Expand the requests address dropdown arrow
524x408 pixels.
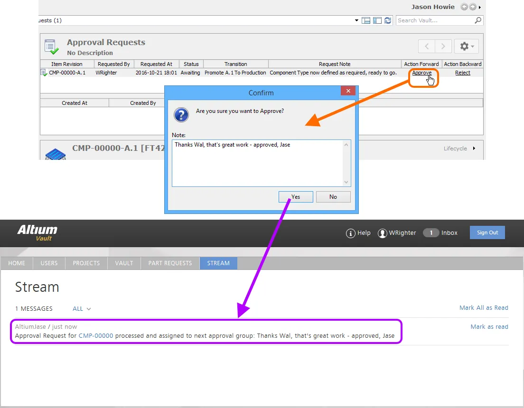click(x=356, y=20)
